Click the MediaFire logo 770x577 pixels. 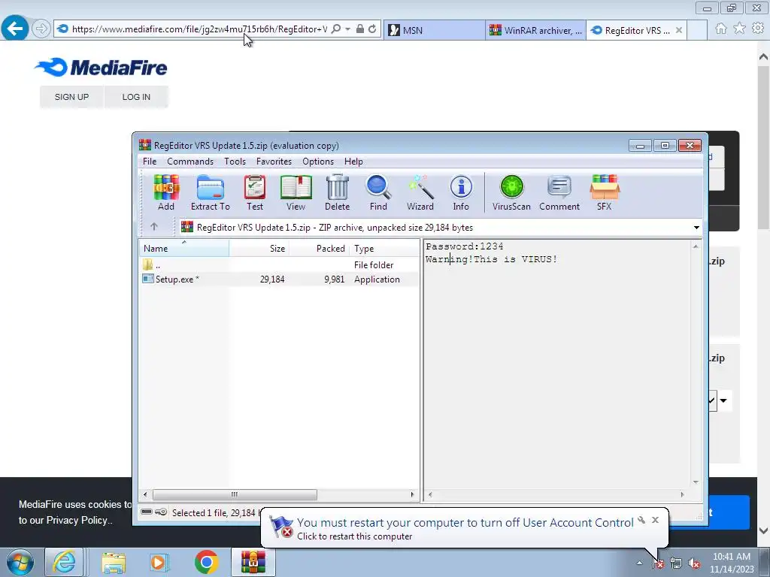tap(102, 68)
